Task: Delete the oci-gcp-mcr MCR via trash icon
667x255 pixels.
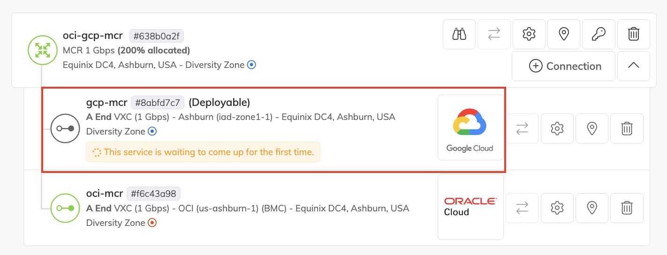Action: tap(633, 34)
